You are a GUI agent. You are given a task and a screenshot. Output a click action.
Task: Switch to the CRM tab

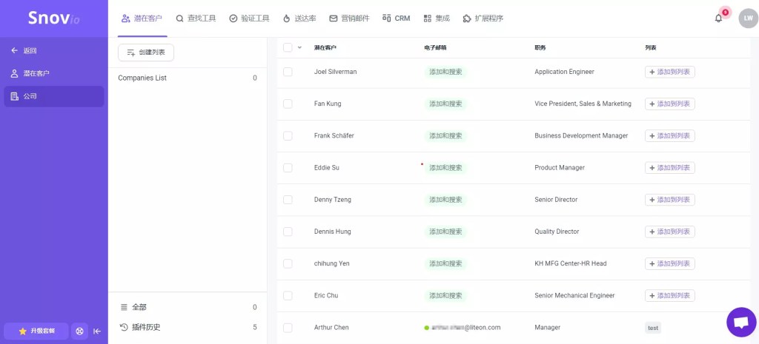pos(396,18)
